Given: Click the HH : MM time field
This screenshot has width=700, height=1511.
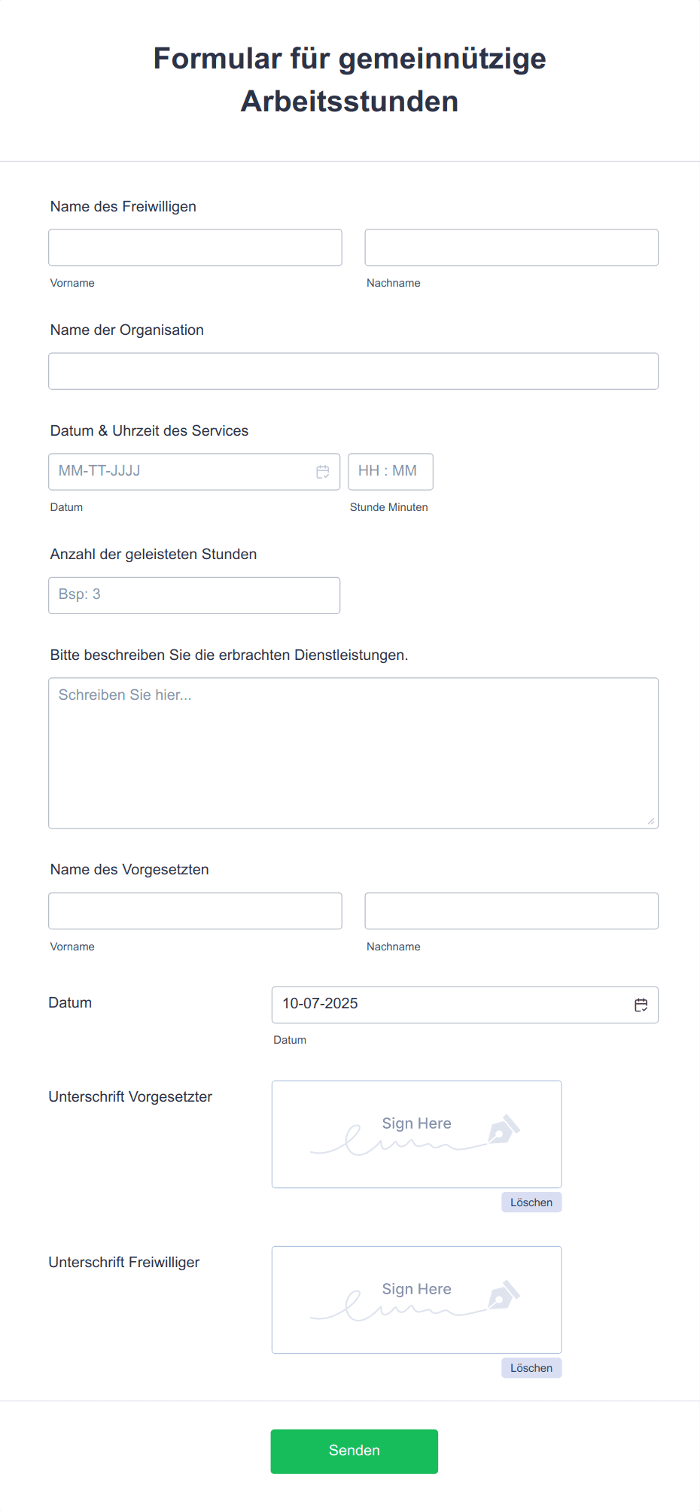Looking at the screenshot, I should pyautogui.click(x=391, y=472).
